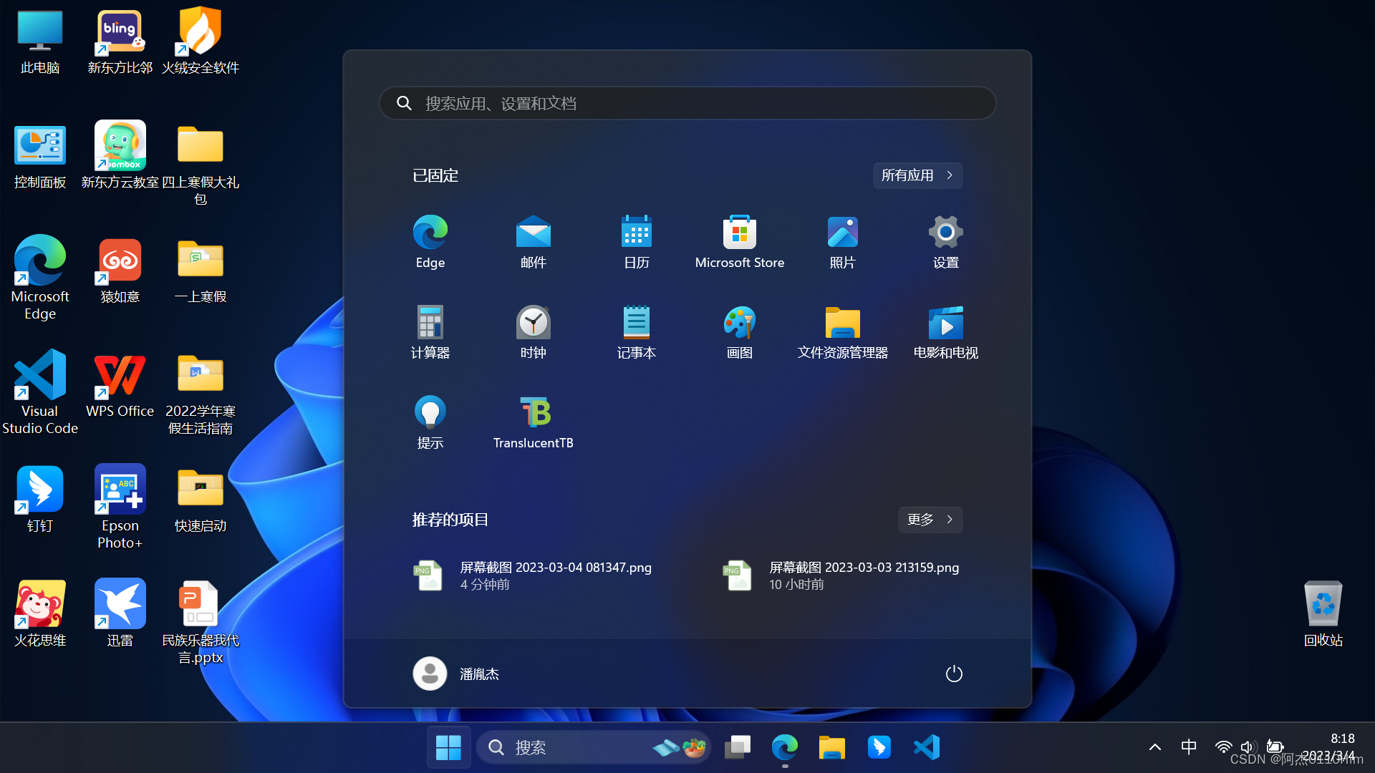Expand the All apps list
This screenshot has height=773, width=1375.
point(917,175)
